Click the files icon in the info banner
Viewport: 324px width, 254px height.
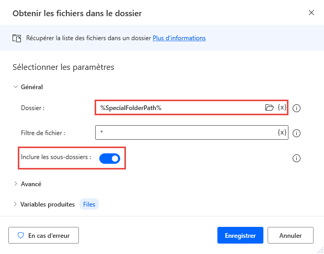tap(17, 38)
